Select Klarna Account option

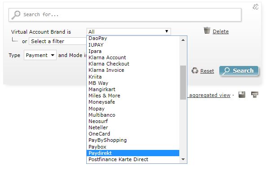click(133, 57)
